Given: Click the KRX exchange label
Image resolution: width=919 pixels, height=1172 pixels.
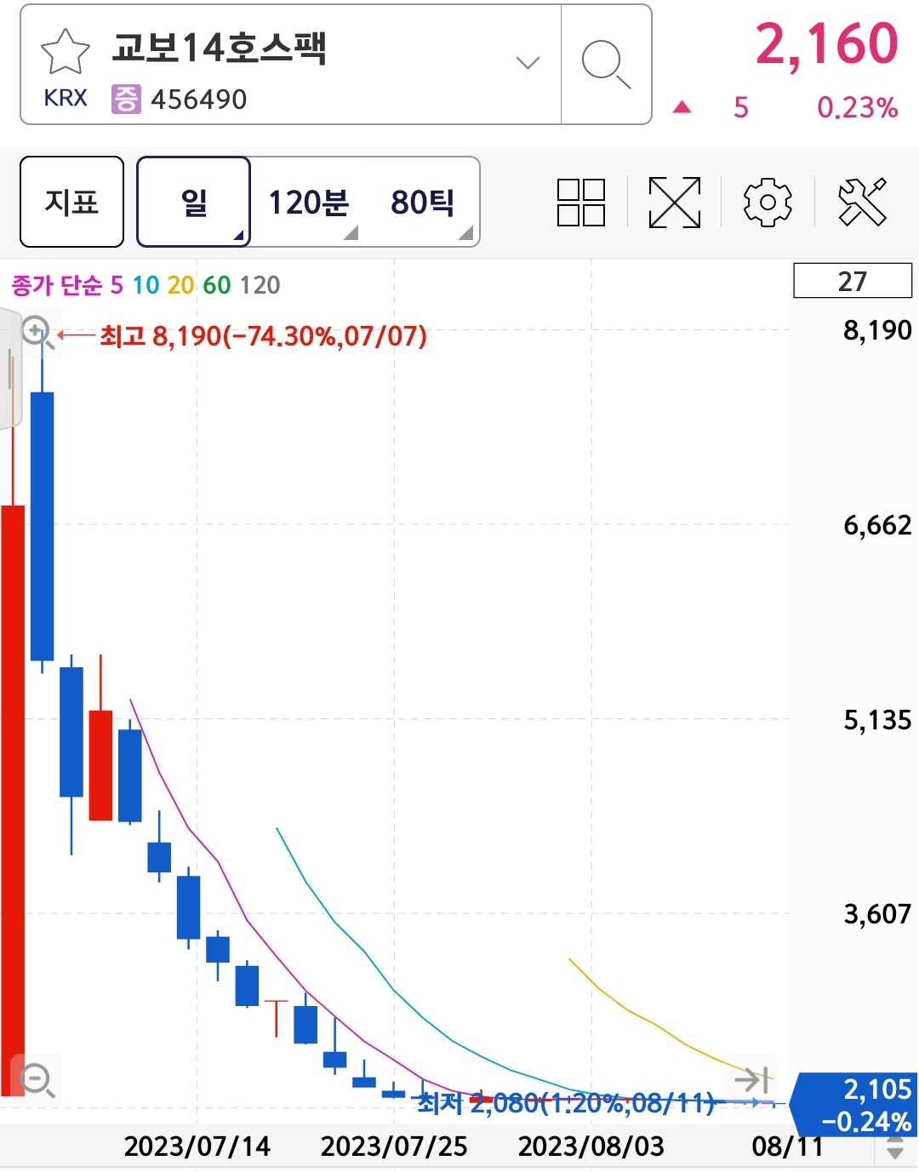Looking at the screenshot, I should 66,99.
